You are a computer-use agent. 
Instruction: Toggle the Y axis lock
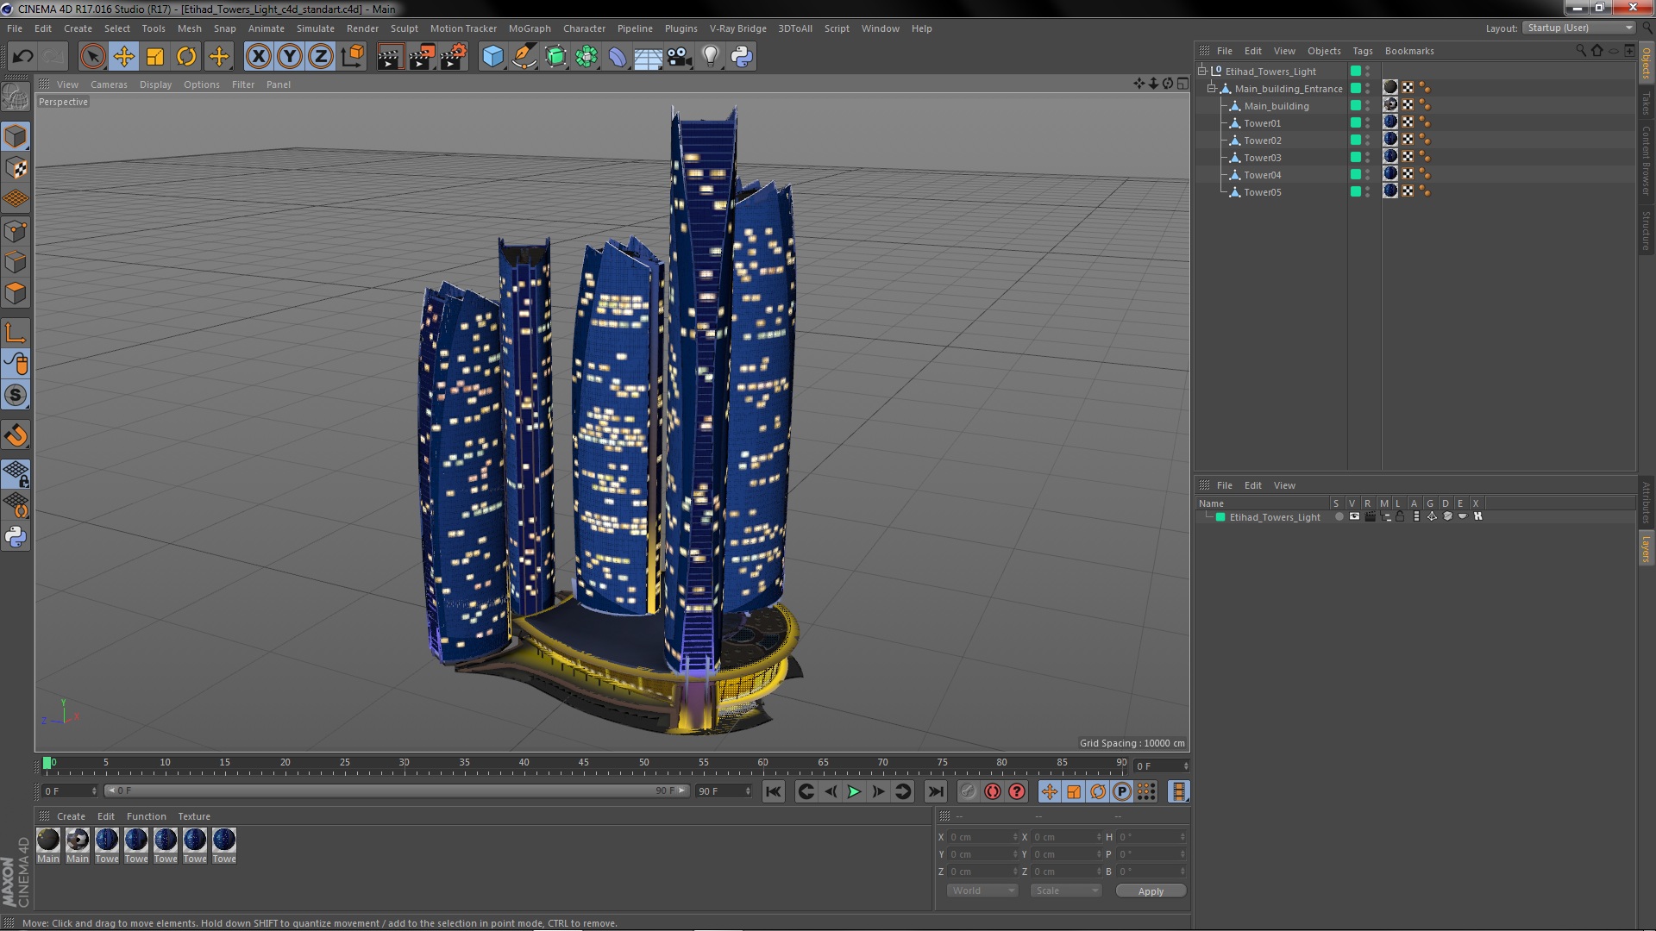pyautogui.click(x=290, y=57)
